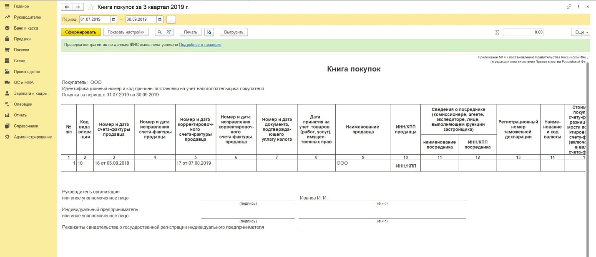The image size is (596, 257).
Task: Expand the Еще dropdown
Action: (x=580, y=32)
